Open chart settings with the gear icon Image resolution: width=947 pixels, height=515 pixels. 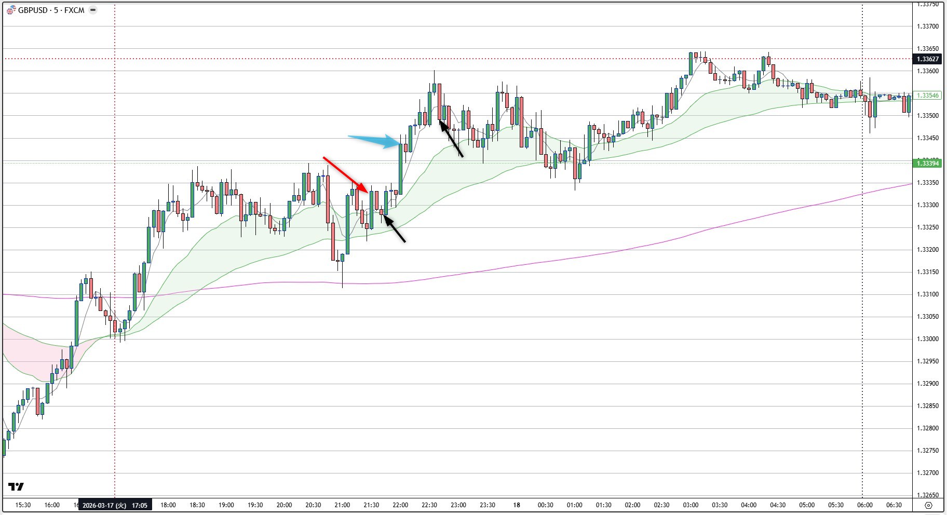[x=928, y=504]
